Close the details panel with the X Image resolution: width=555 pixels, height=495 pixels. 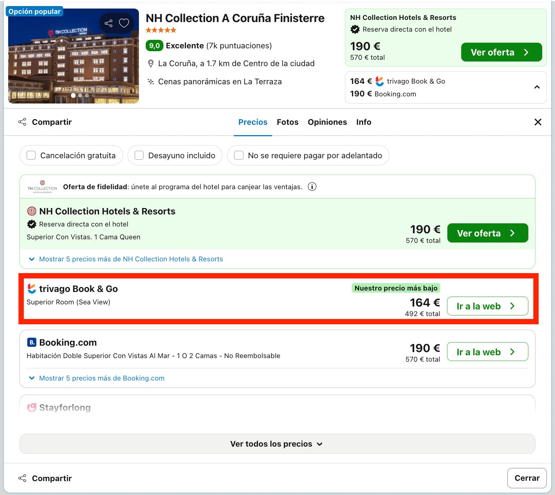click(x=538, y=122)
